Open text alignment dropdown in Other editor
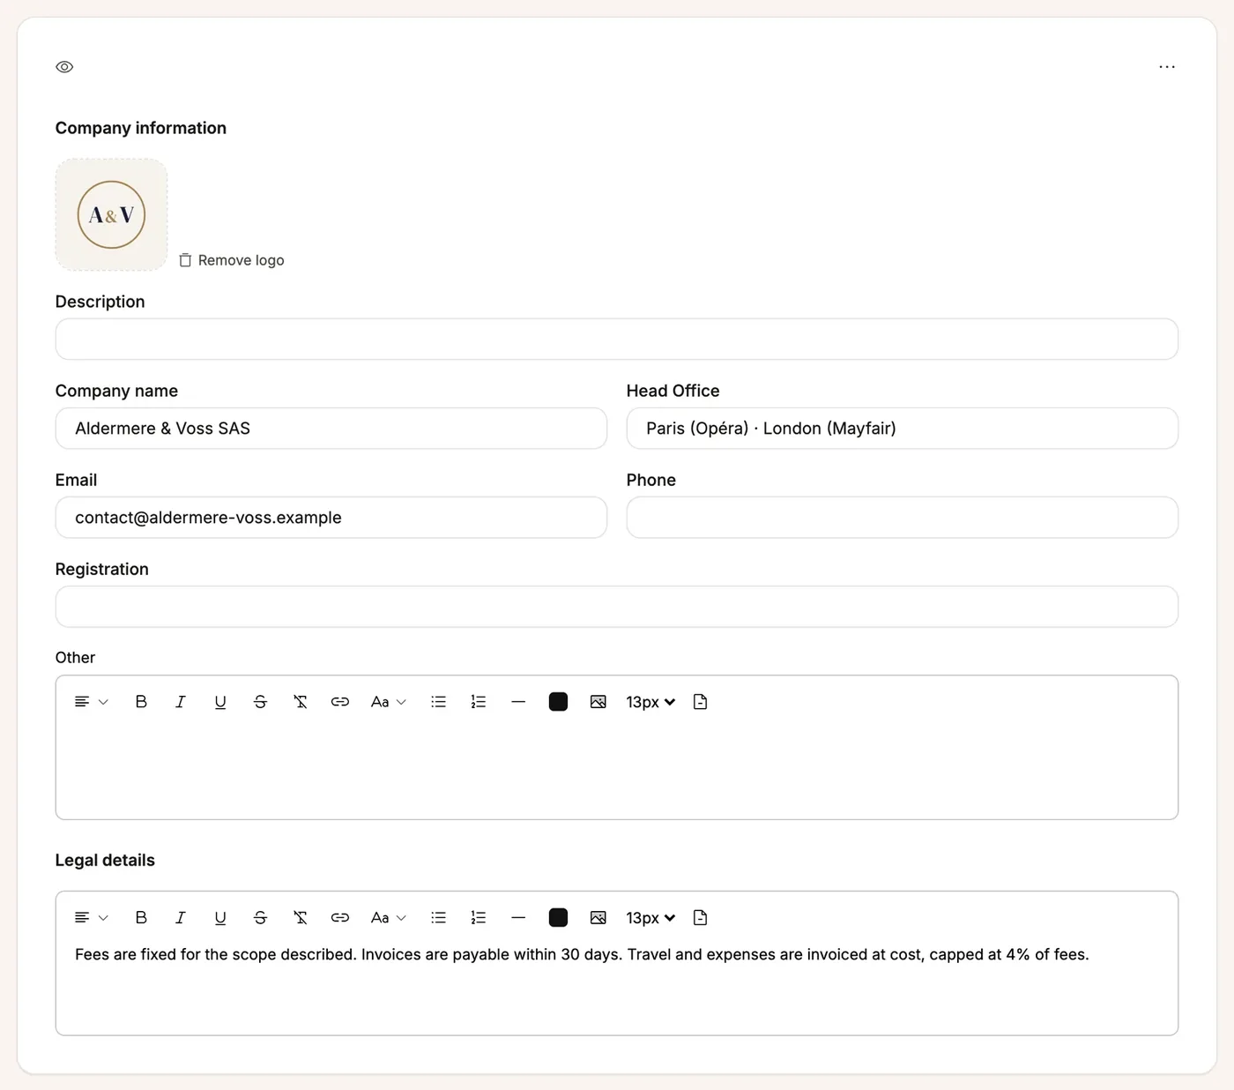This screenshot has width=1234, height=1090. (x=91, y=702)
